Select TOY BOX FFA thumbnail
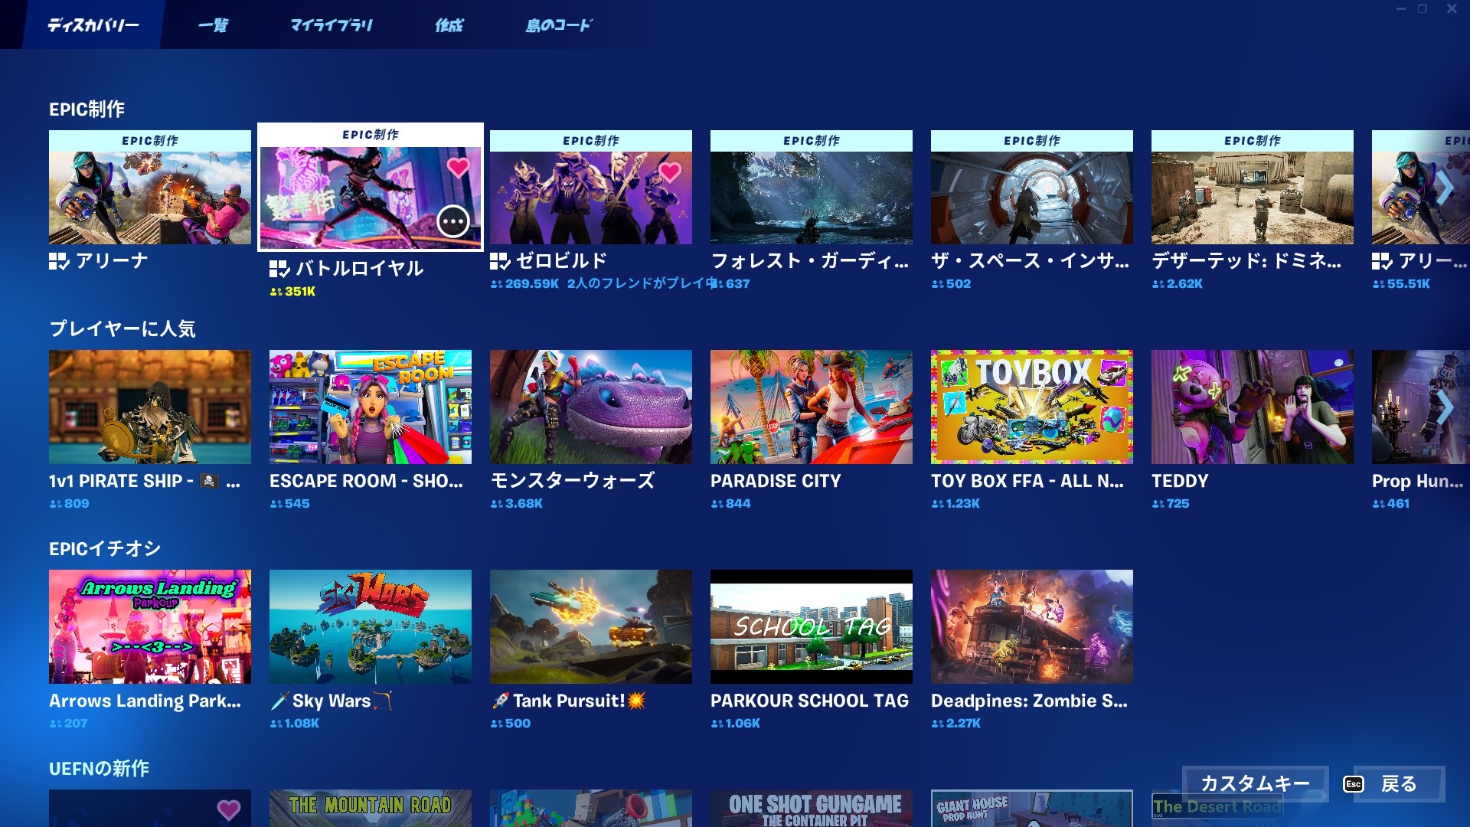This screenshot has height=827, width=1470. pos(1032,407)
